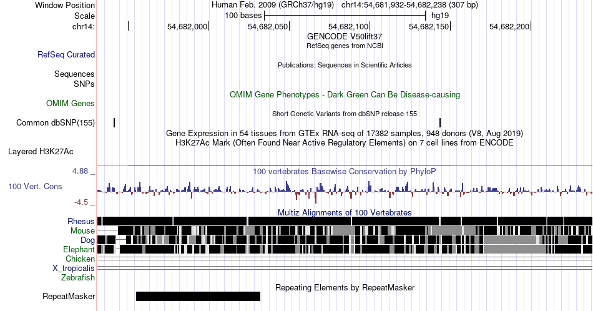The height and width of the screenshot is (311, 593).
Task: Click the Sequences SNPs track label
Action: pyautogui.click(x=74, y=79)
